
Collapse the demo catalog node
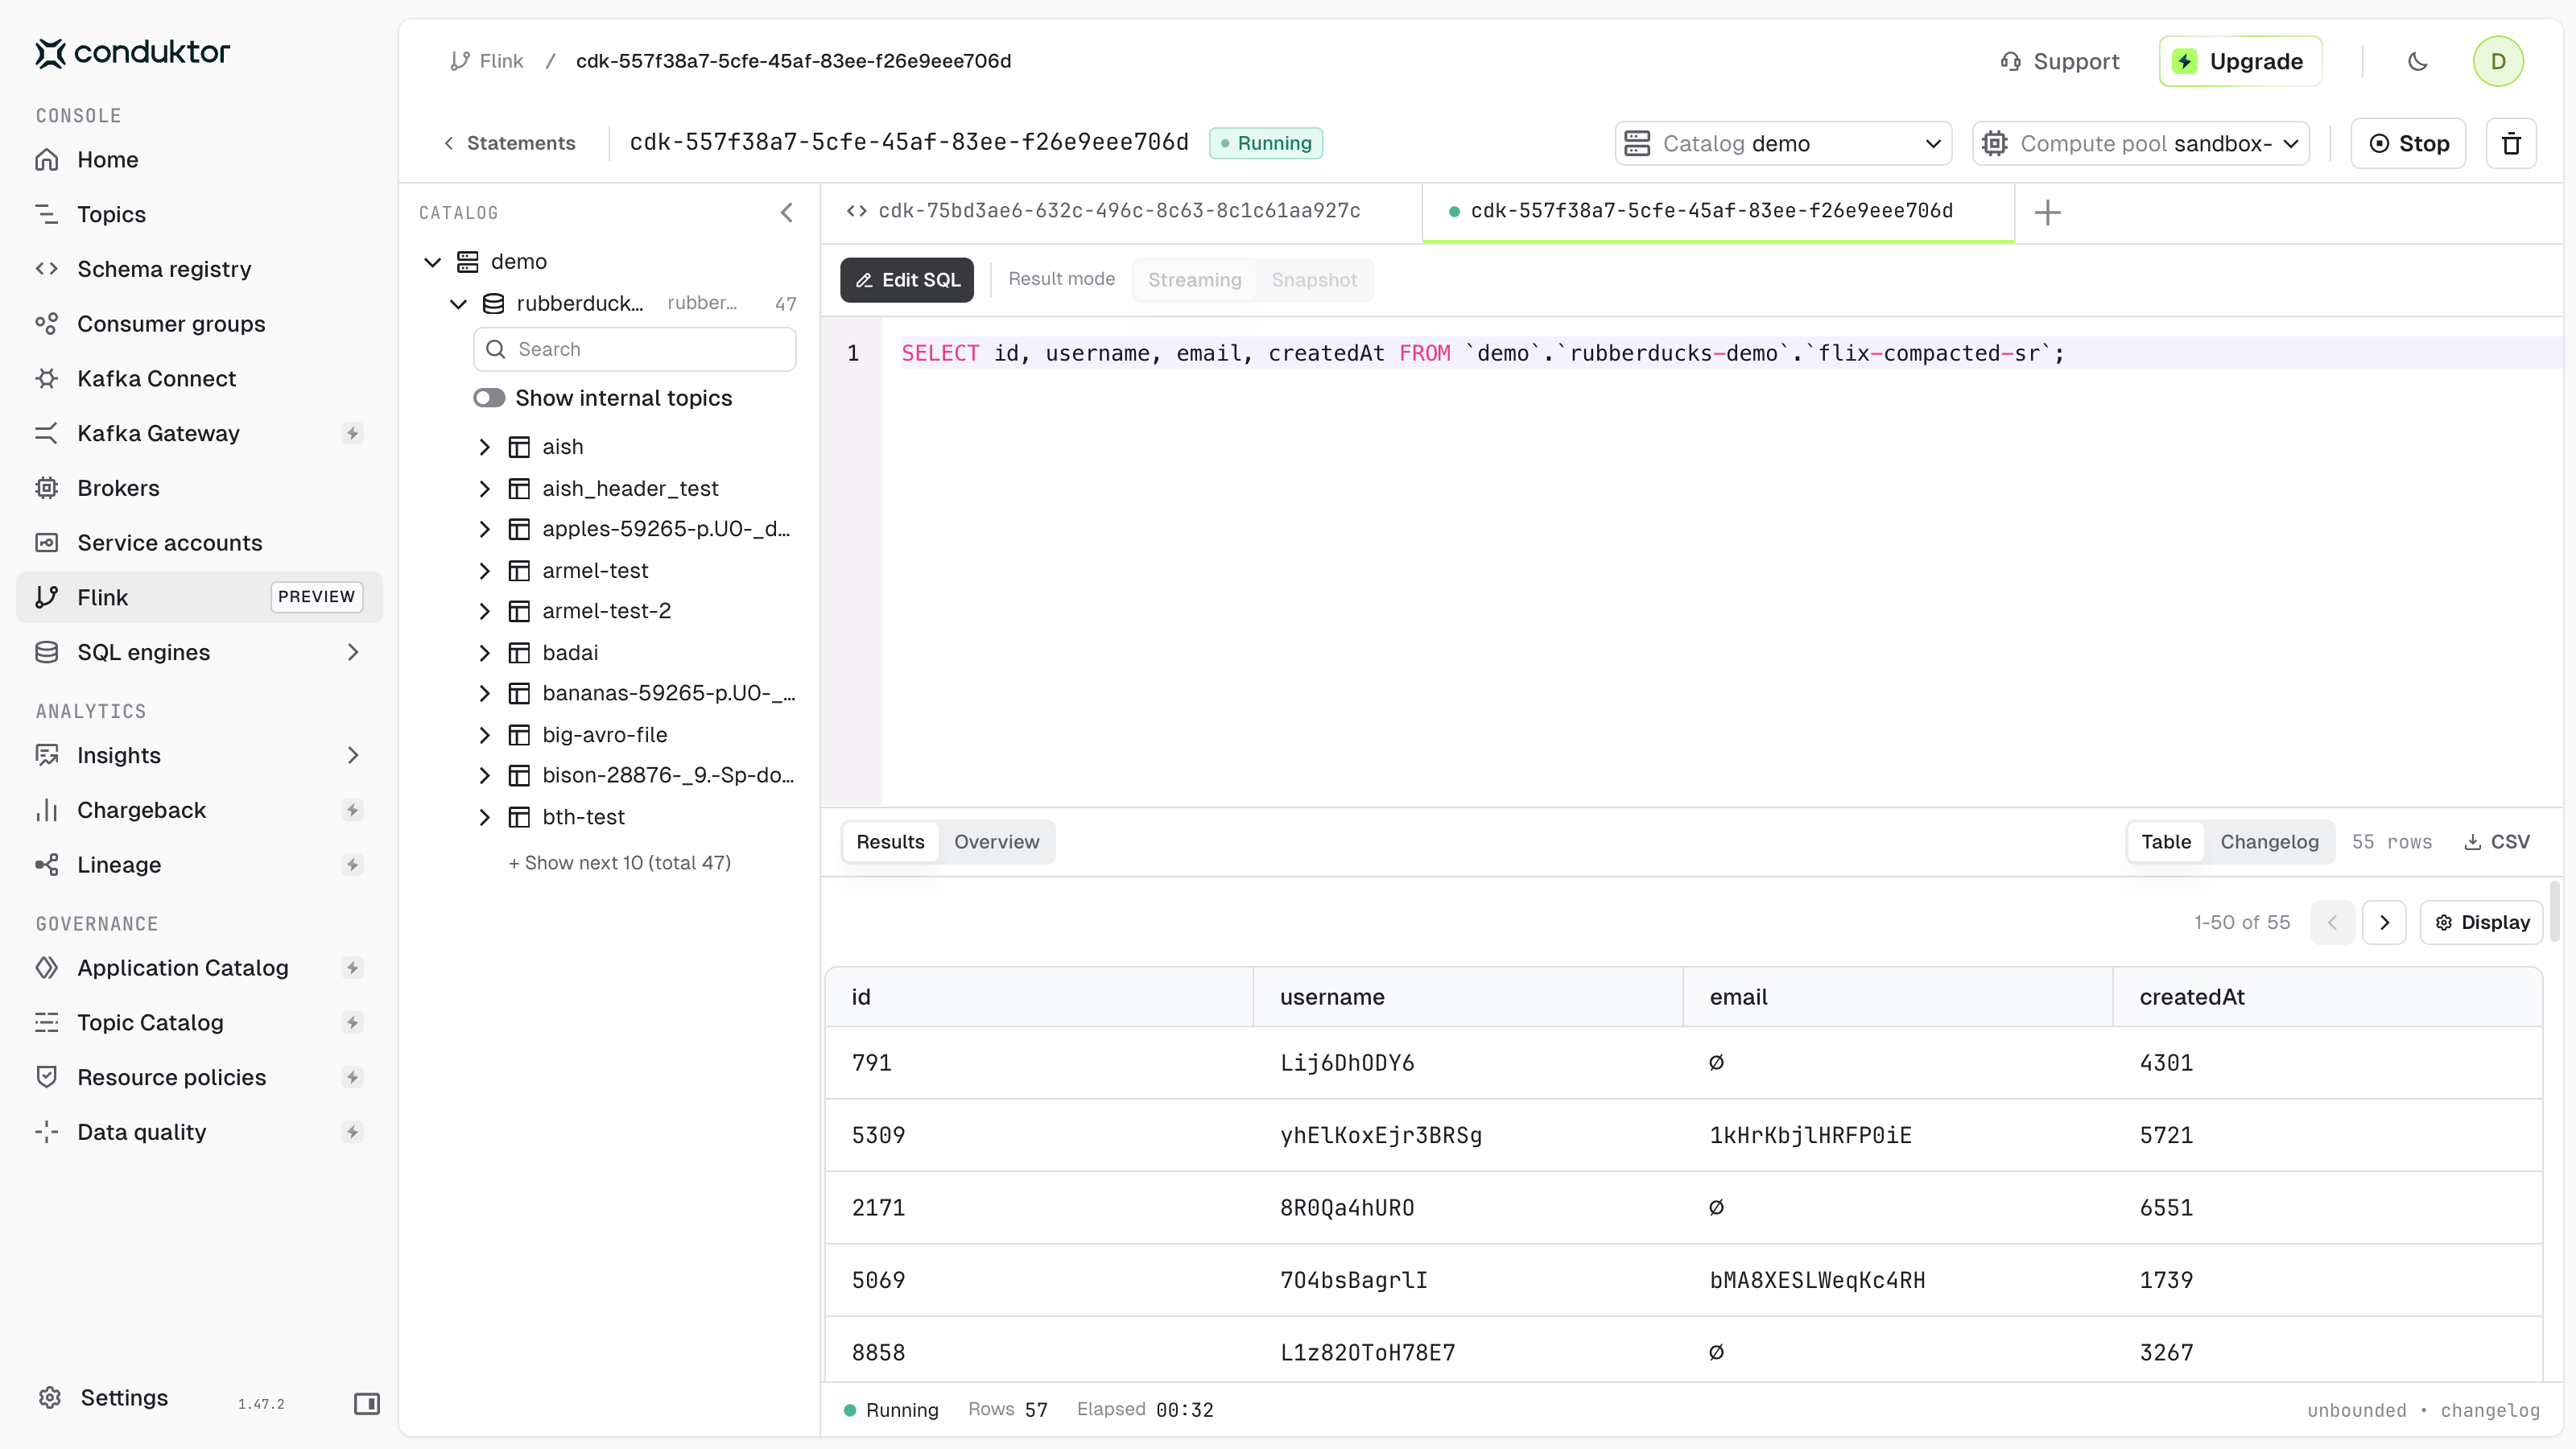432,262
